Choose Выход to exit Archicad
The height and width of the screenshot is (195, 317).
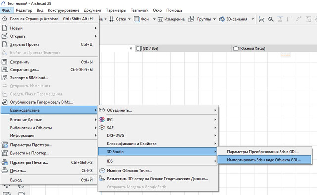[49, 180]
